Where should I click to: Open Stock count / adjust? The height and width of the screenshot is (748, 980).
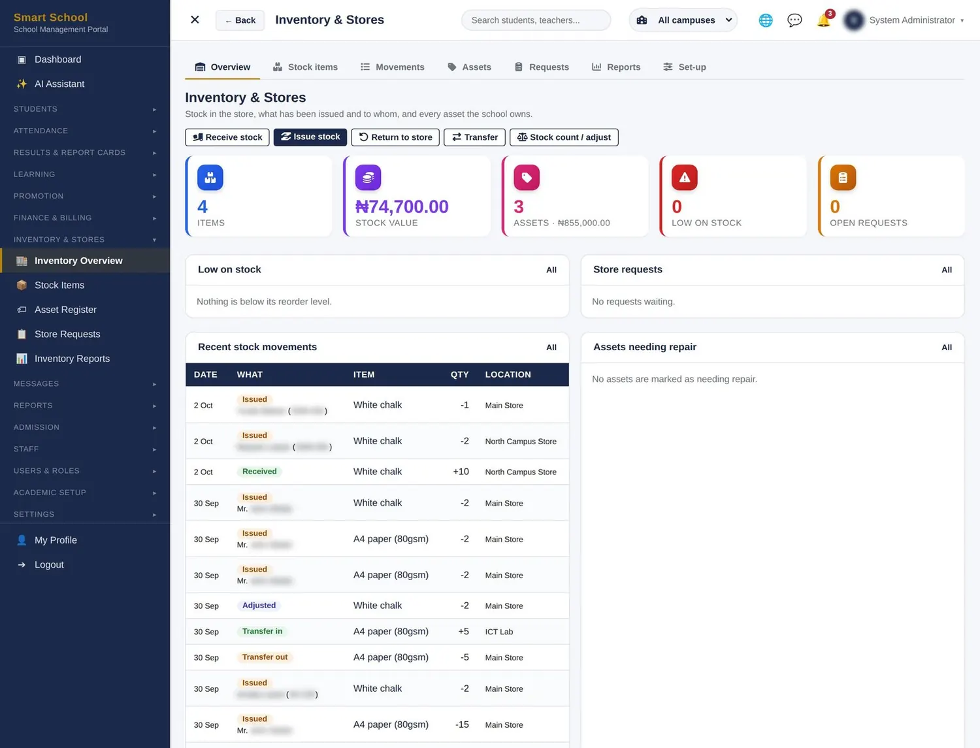[564, 137]
